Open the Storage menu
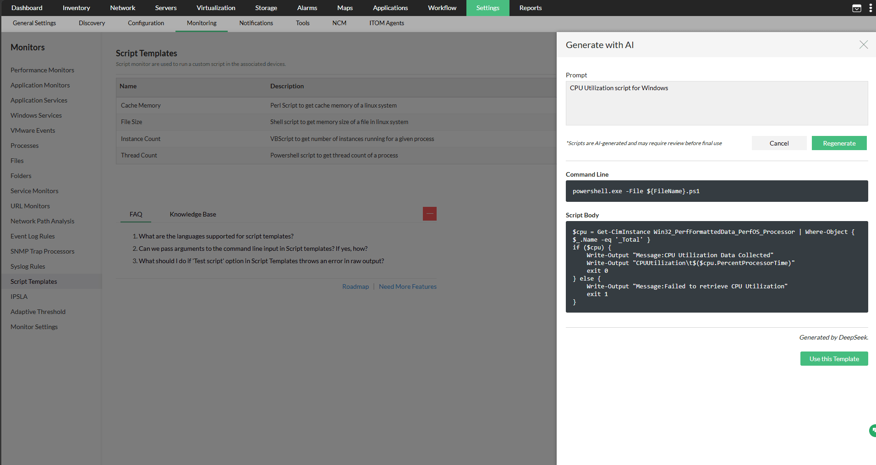The height and width of the screenshot is (465, 876). tap(266, 8)
